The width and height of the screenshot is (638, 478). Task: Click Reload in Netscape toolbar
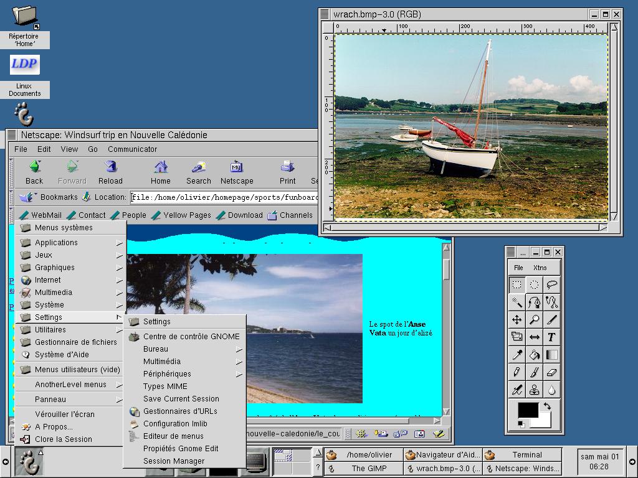point(110,172)
